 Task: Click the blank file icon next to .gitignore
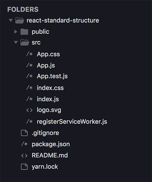pos(24,133)
